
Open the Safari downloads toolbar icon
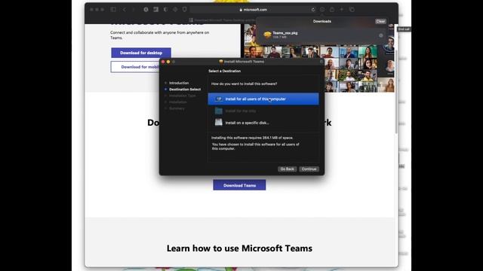point(322,10)
